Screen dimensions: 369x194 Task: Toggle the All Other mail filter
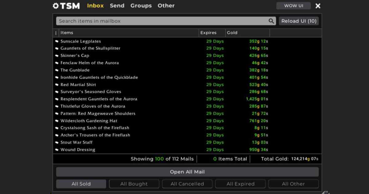point(294,184)
